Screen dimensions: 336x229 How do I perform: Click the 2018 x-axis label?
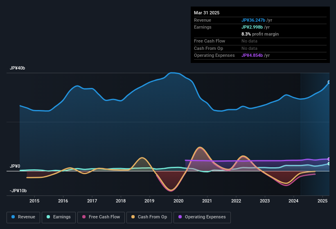click(121, 201)
